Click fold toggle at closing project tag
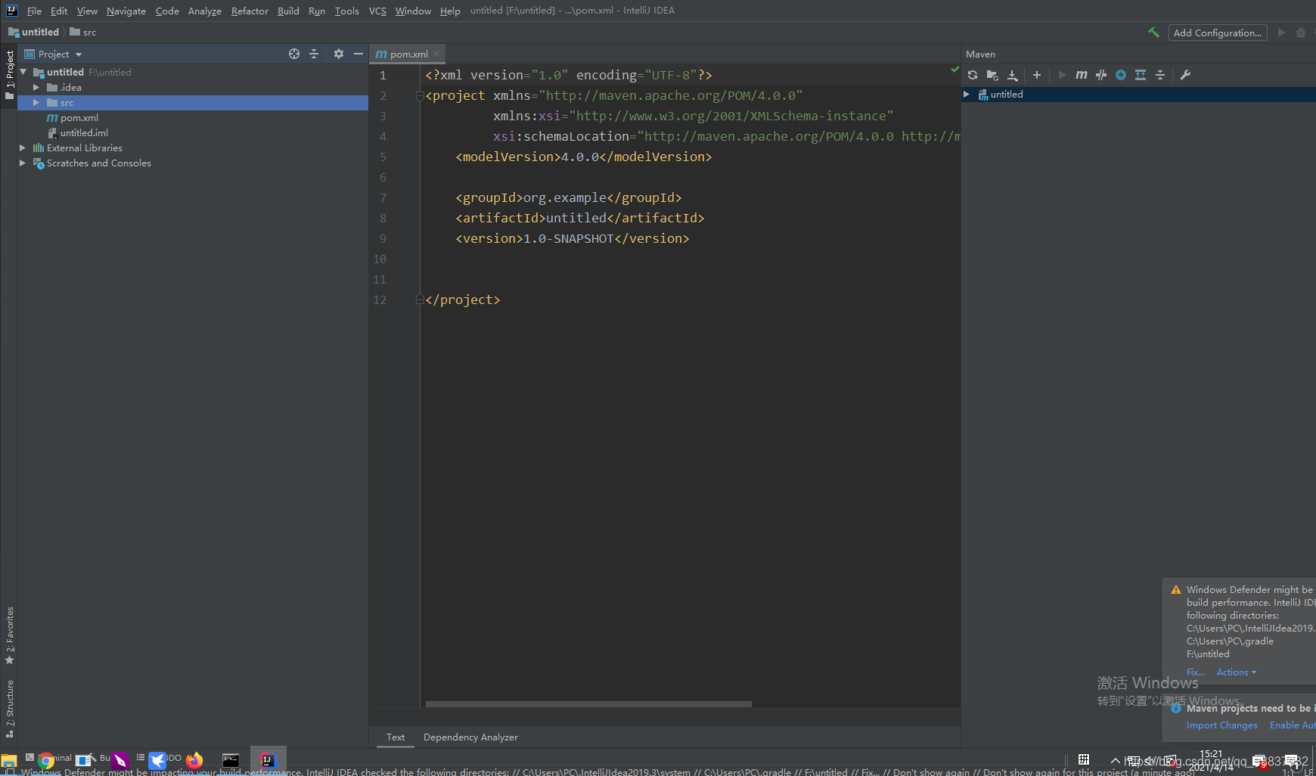Image resolution: width=1316 pixels, height=776 pixels. [420, 300]
